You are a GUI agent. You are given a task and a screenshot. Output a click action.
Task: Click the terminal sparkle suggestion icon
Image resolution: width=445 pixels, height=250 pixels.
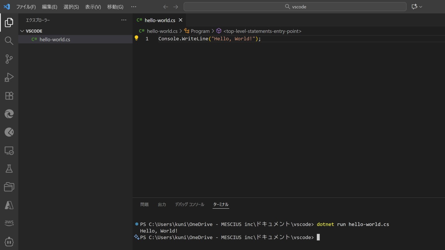tap(136, 237)
